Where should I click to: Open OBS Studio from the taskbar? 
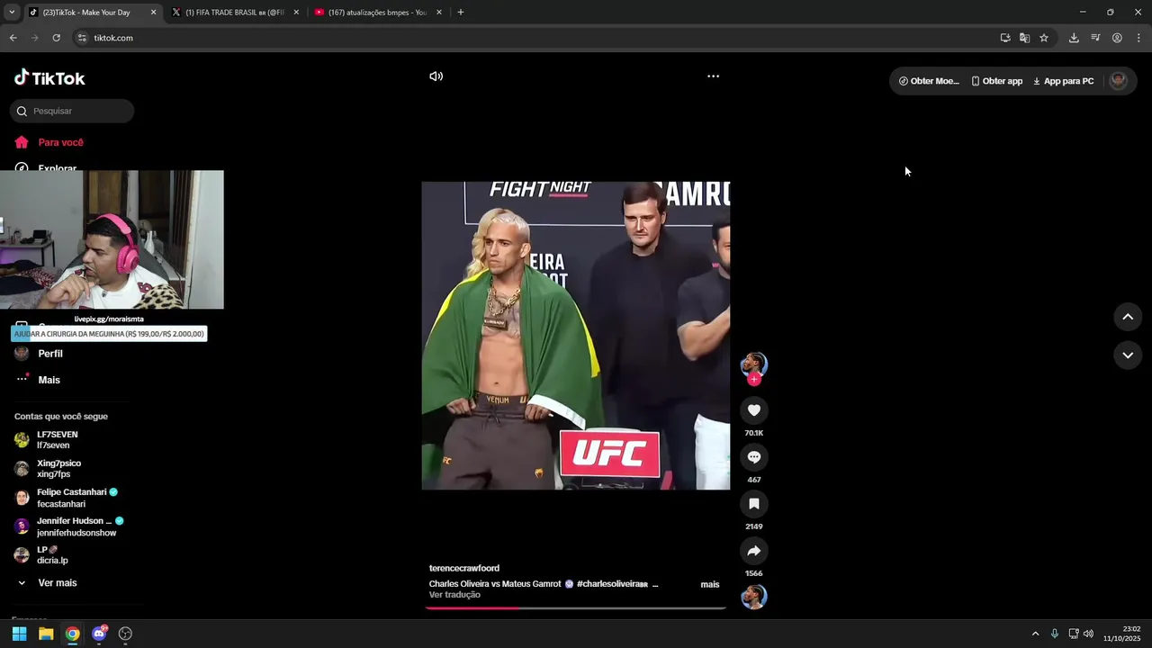(x=125, y=634)
